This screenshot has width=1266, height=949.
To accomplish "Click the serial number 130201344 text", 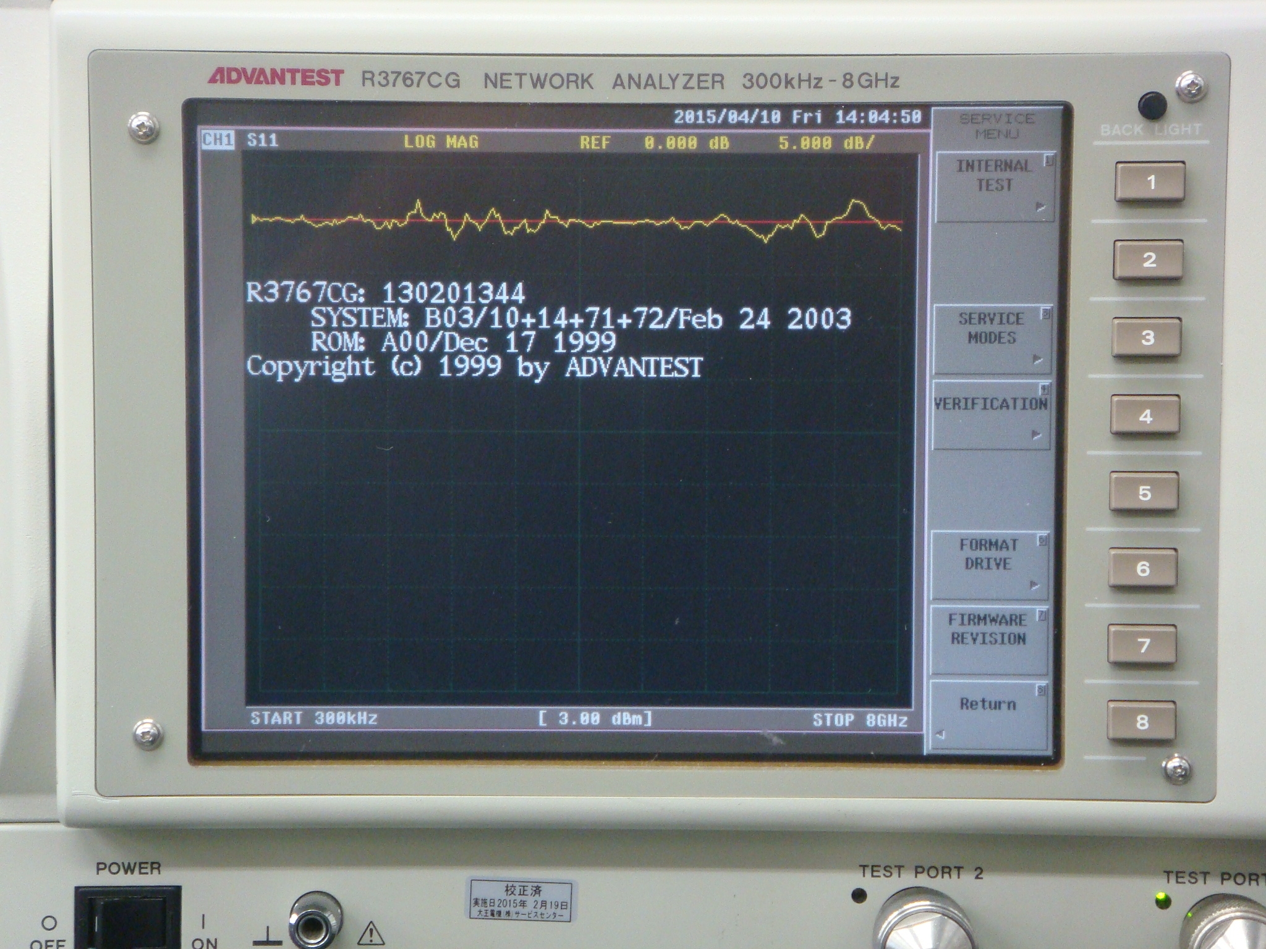I will (x=454, y=293).
